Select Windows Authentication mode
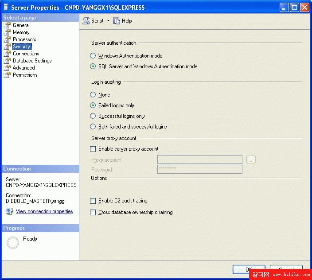Screen dimensions: 312x280 click(93, 56)
